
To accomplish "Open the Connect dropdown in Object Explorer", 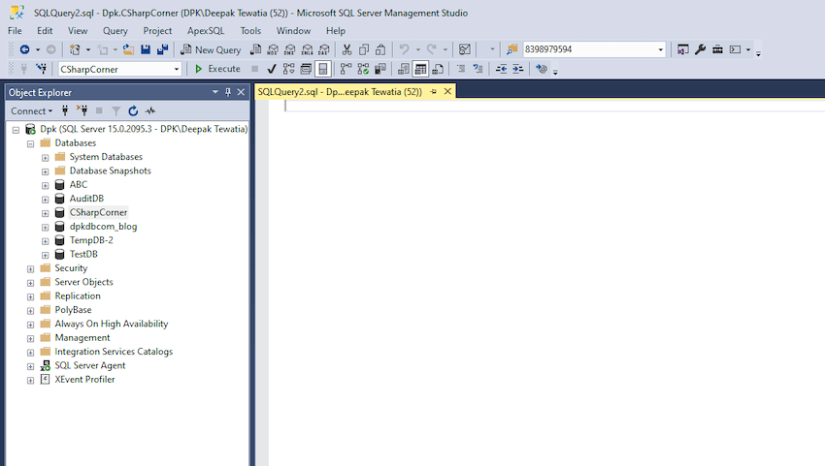I will 32,110.
